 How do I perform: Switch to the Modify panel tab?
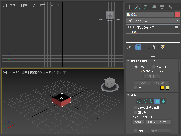pyautogui.click(x=137, y=7)
